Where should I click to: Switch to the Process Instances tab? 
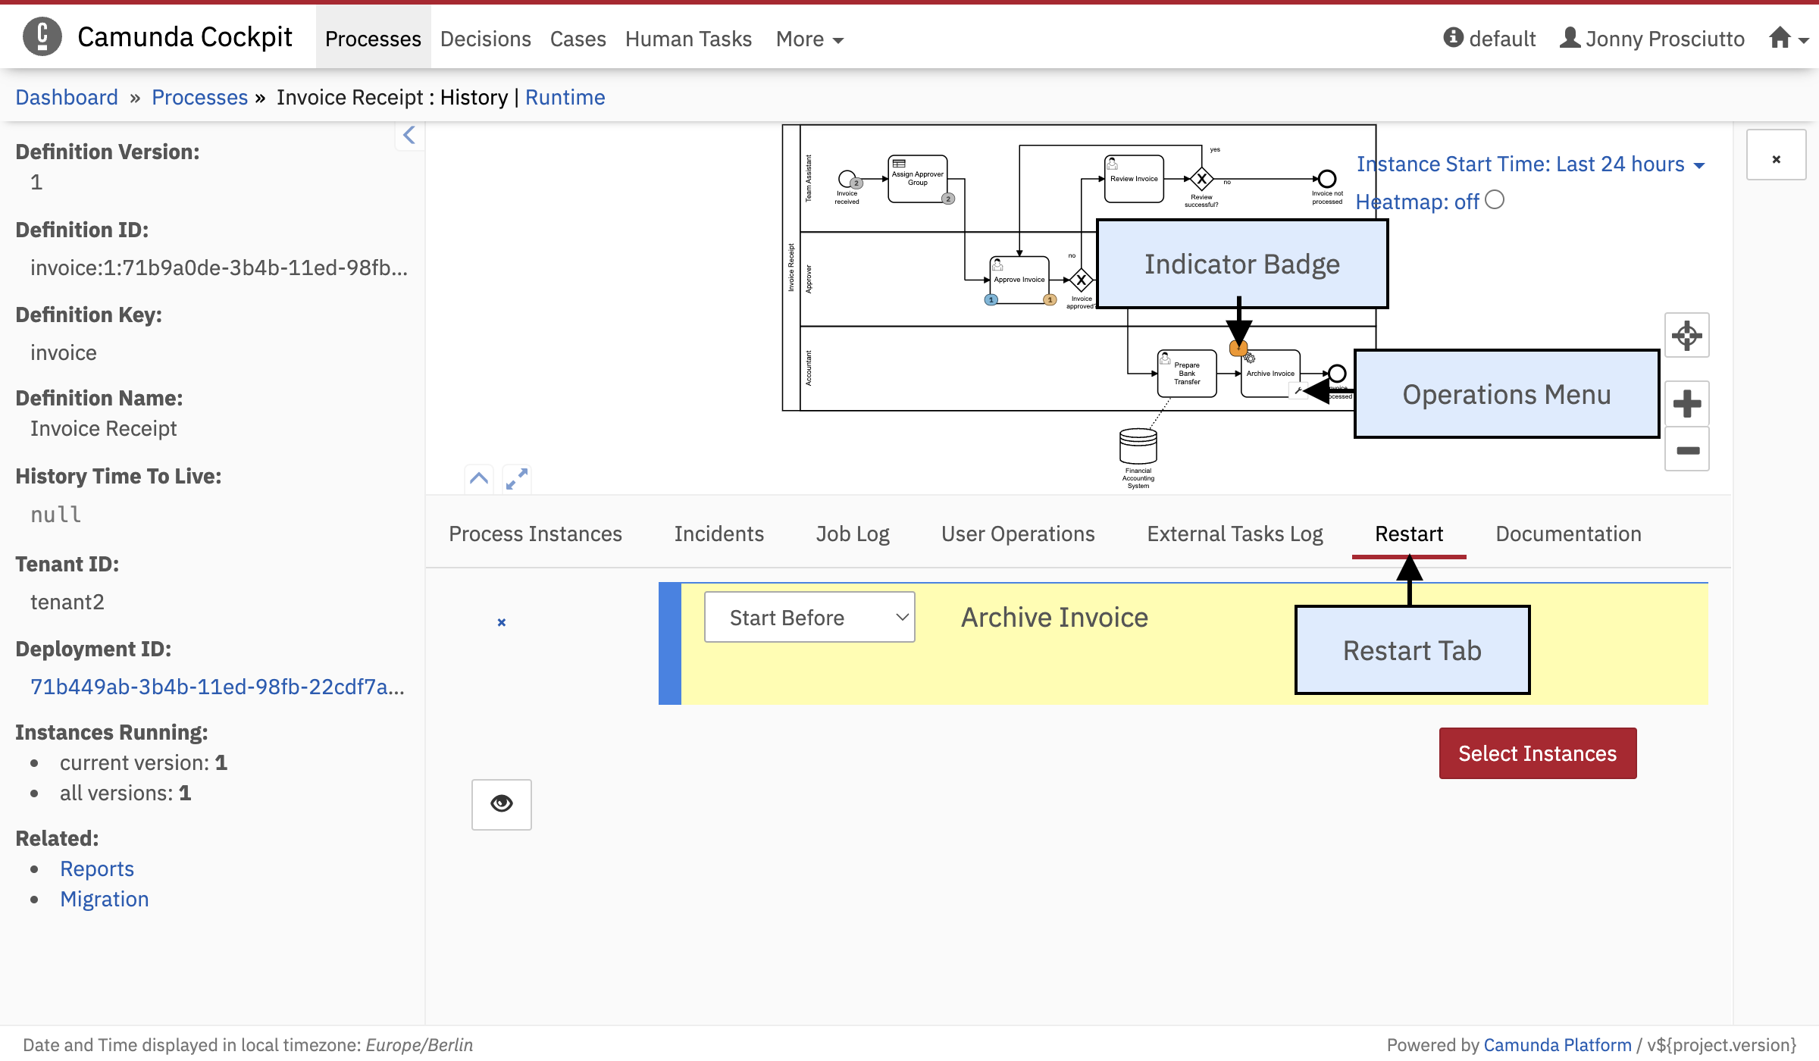[x=535, y=534]
